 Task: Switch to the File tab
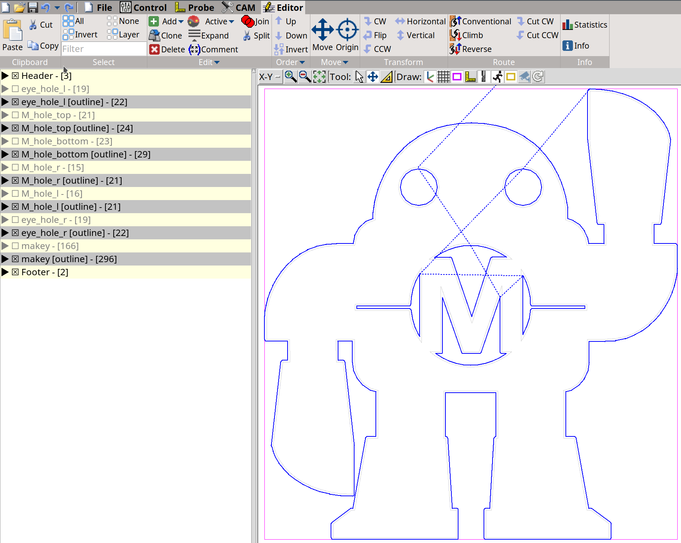tap(98, 7)
